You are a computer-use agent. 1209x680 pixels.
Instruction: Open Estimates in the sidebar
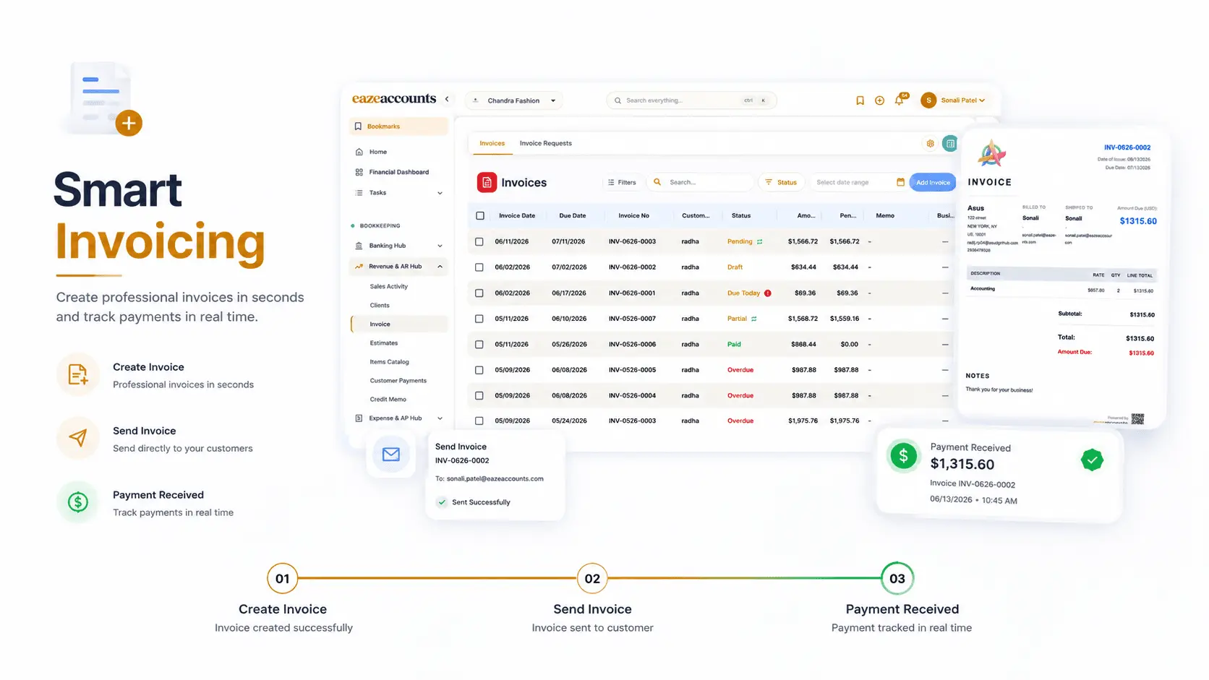click(x=384, y=343)
